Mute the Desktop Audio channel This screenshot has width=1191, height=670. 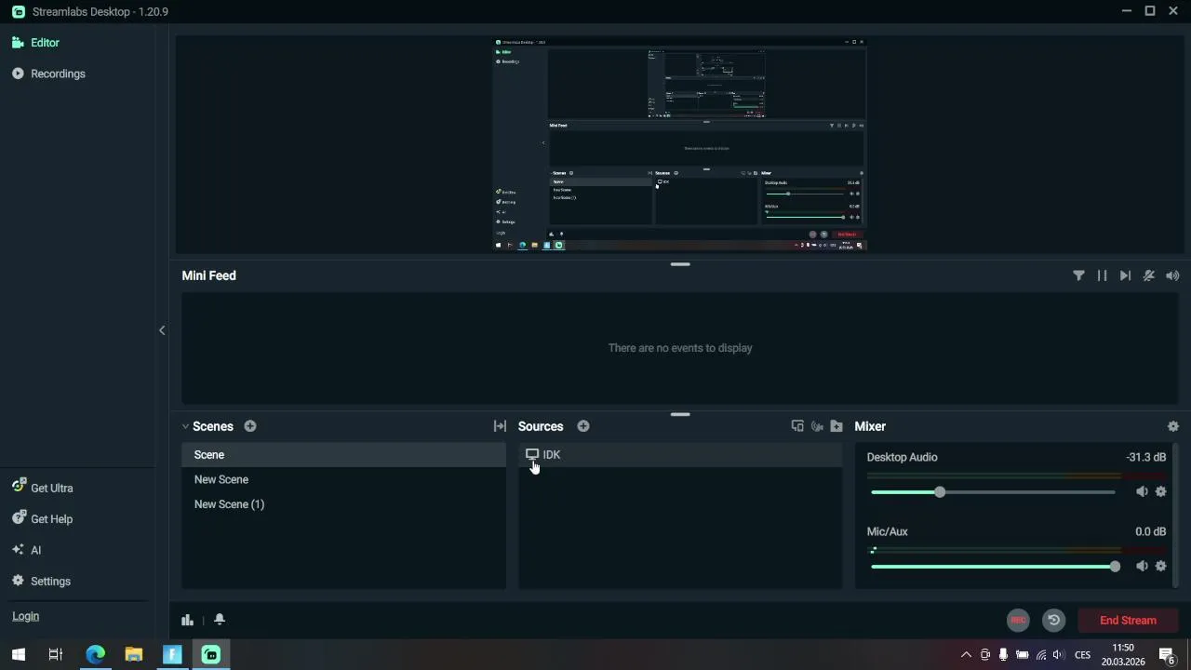1142,491
